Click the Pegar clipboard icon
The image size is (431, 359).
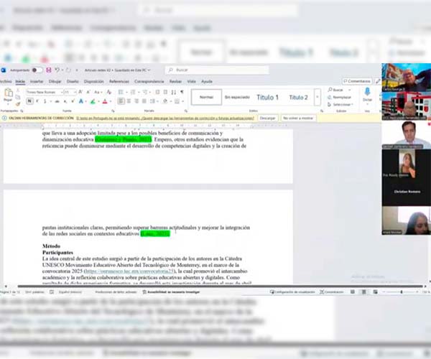8,93
